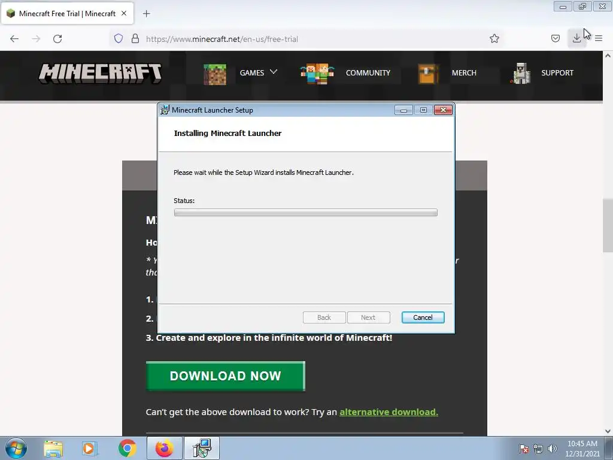This screenshot has width=613, height=460.
Task: Click the vertical scrollbar thumb
Action: click(608, 226)
